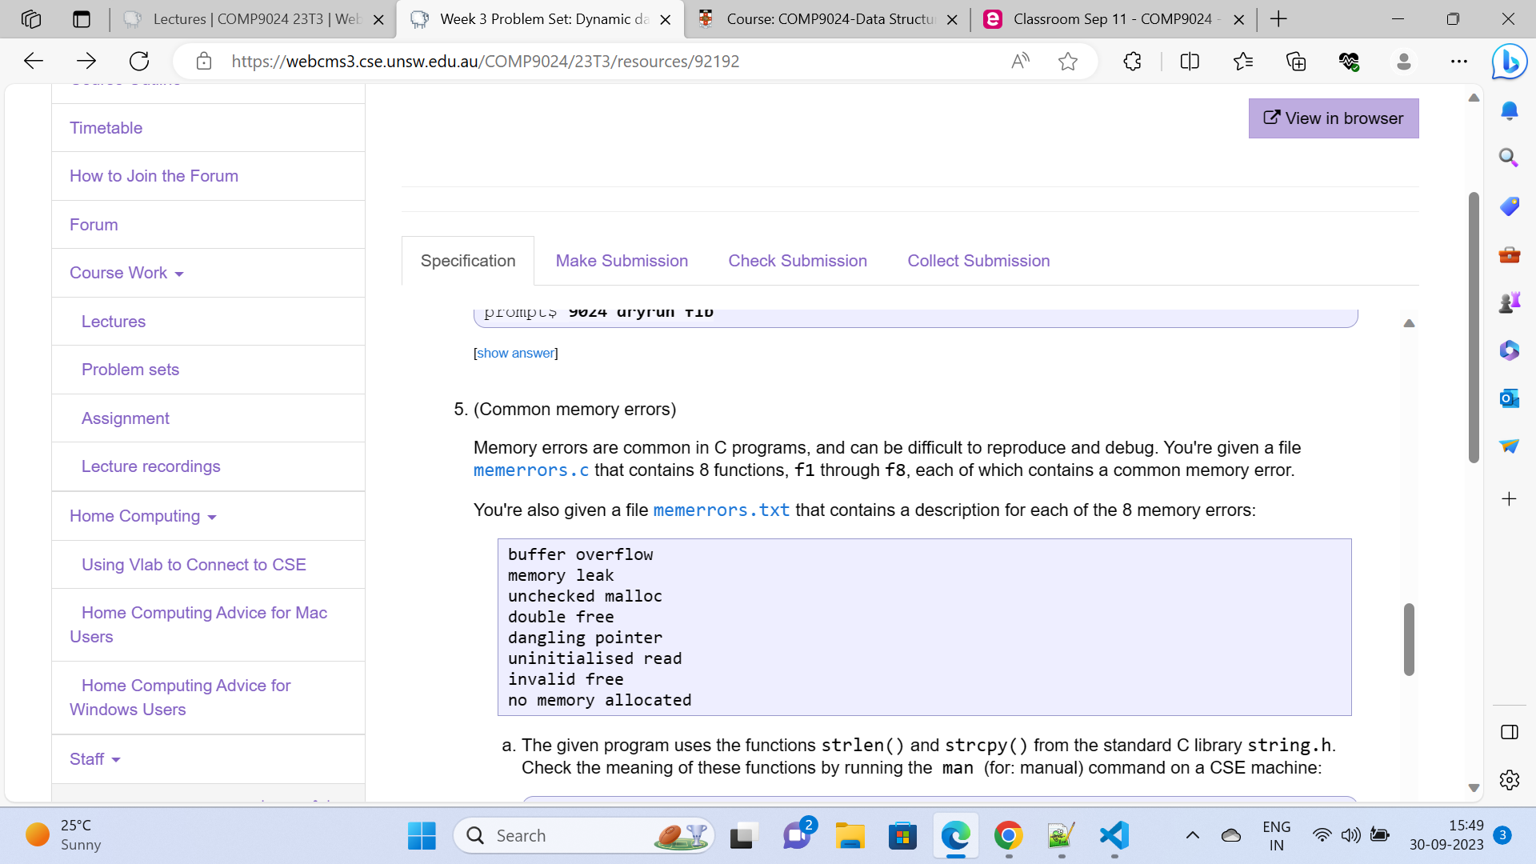The image size is (1536, 864).
Task: Open the tab actions menu icon
Action: 82,19
